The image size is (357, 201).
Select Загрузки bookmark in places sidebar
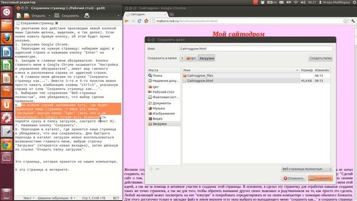[x=164, y=124]
